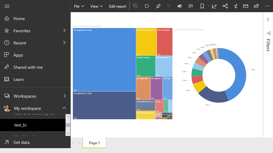273x153 pixels.
Task: Open the File dropdown menu
Action: pos(79,6)
